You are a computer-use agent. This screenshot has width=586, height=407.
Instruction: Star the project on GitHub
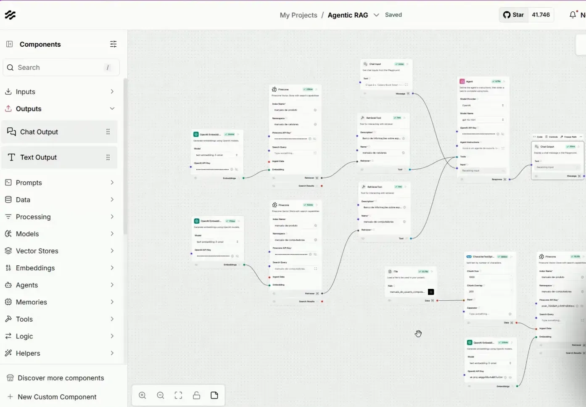pos(513,15)
